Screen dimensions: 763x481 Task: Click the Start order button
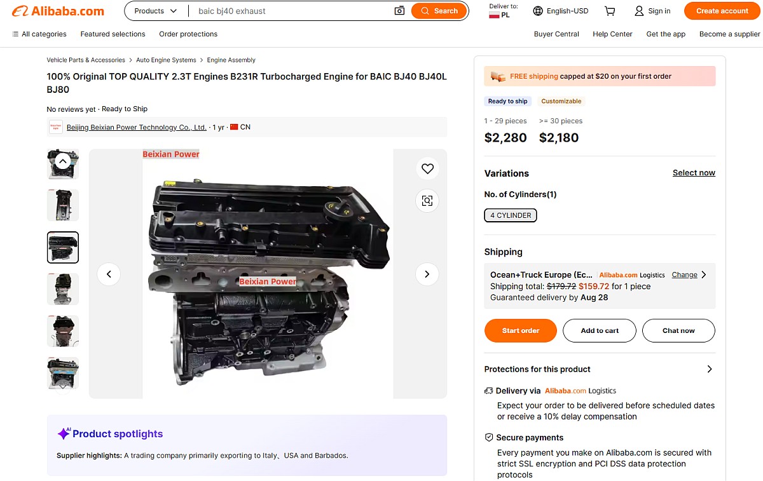tap(521, 330)
